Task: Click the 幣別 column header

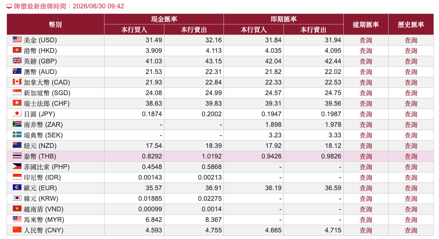Action: tap(56, 24)
